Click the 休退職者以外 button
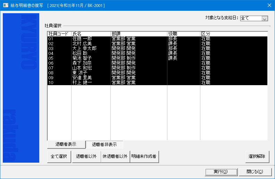The height and width of the screenshot is (179, 275). (x=115, y=156)
